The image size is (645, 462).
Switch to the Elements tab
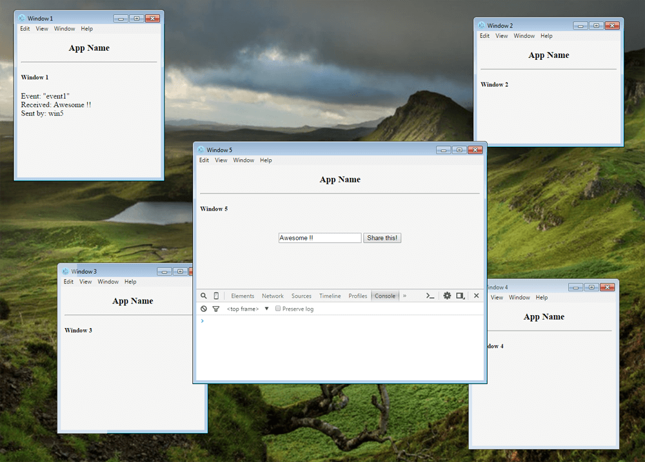[x=243, y=296]
